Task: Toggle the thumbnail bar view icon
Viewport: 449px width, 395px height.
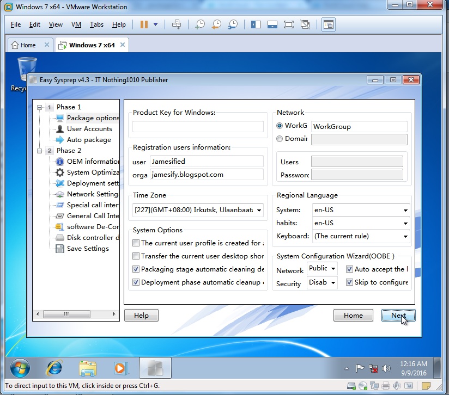Action: [272, 24]
